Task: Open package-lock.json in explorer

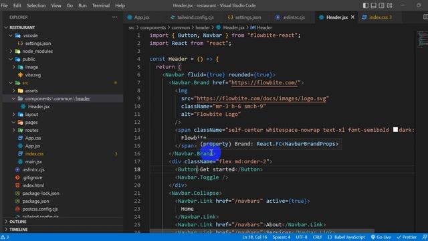Action: point(41,193)
